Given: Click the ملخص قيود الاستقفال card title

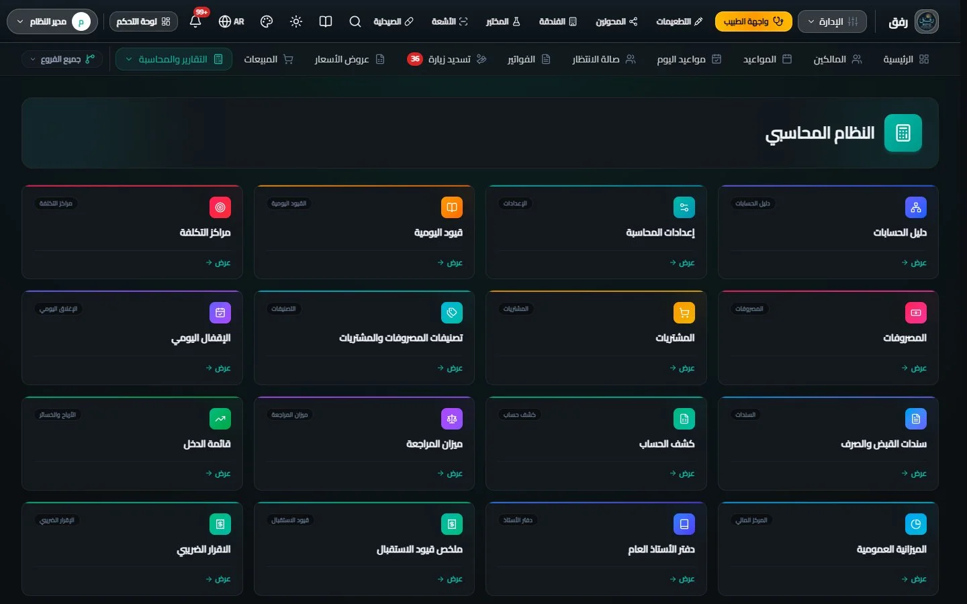Looking at the screenshot, I should [x=420, y=549].
